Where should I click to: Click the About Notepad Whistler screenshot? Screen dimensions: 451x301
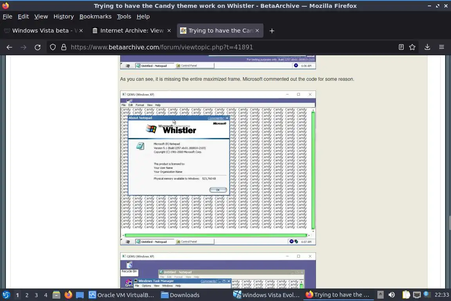coord(218,168)
